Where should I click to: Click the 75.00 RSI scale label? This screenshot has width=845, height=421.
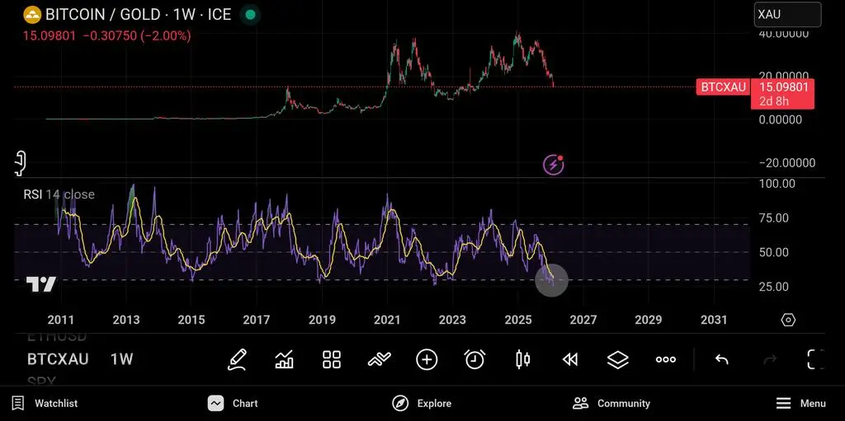pos(773,218)
